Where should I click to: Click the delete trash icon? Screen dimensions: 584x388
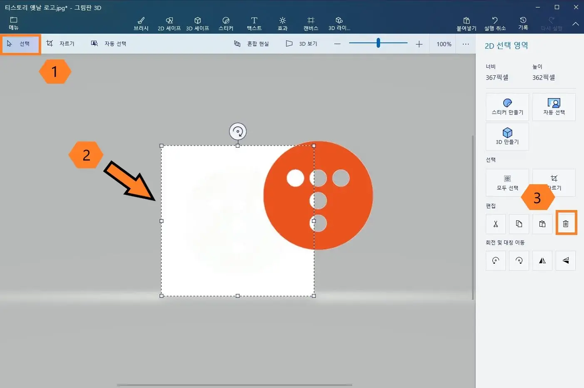566,224
